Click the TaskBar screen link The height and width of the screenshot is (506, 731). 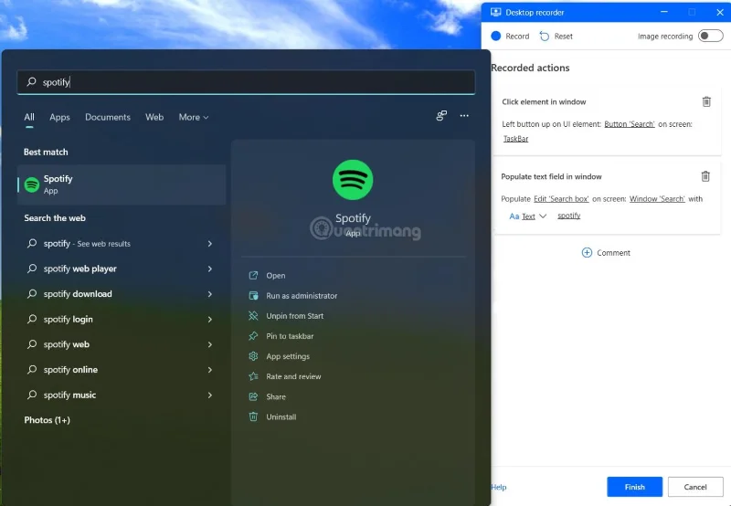tap(515, 139)
